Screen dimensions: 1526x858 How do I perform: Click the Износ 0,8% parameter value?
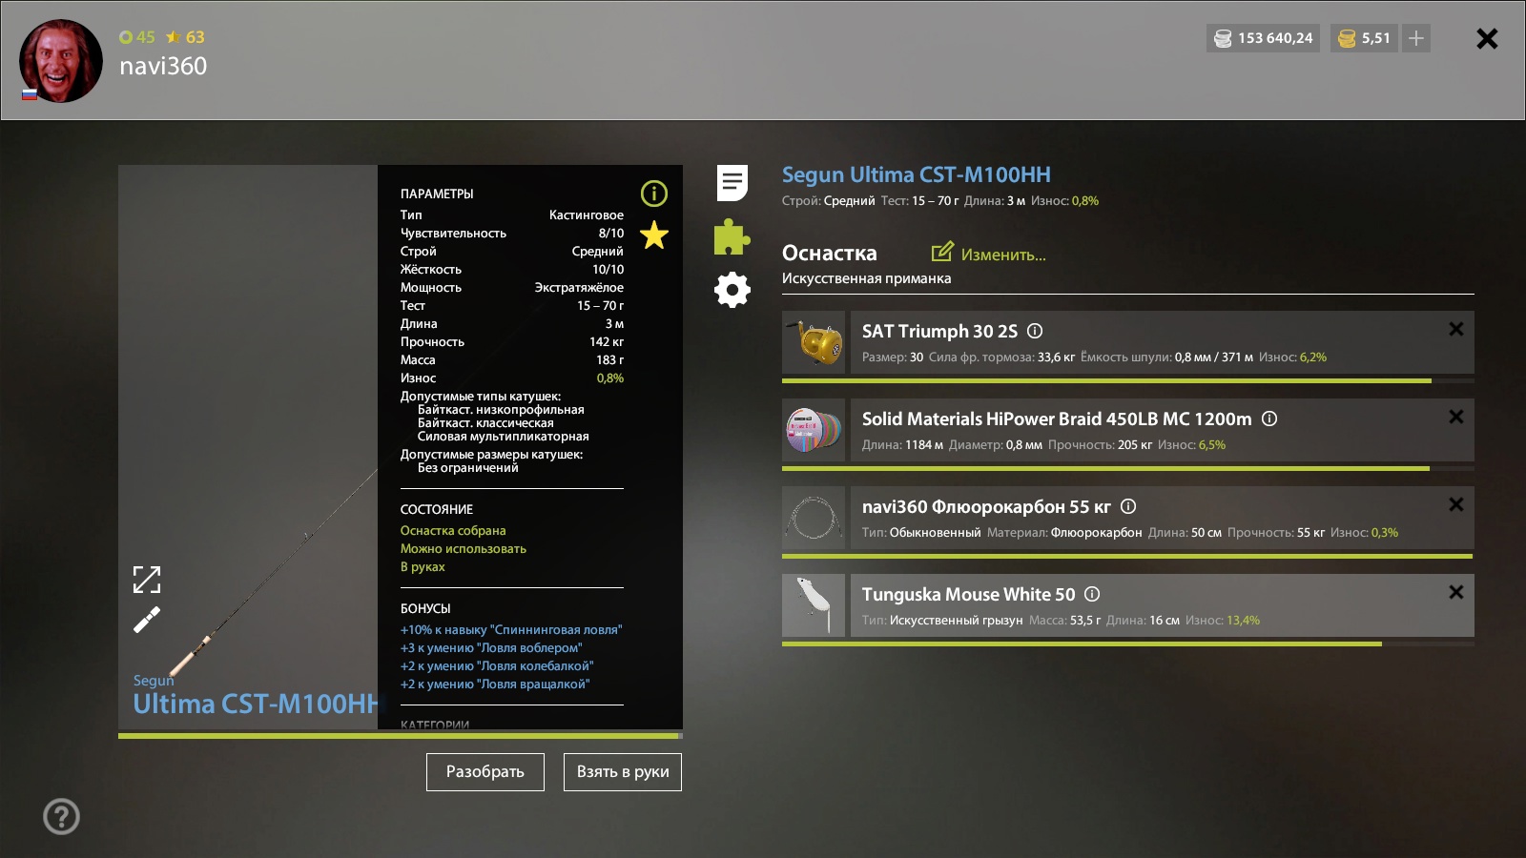pyautogui.click(x=610, y=378)
